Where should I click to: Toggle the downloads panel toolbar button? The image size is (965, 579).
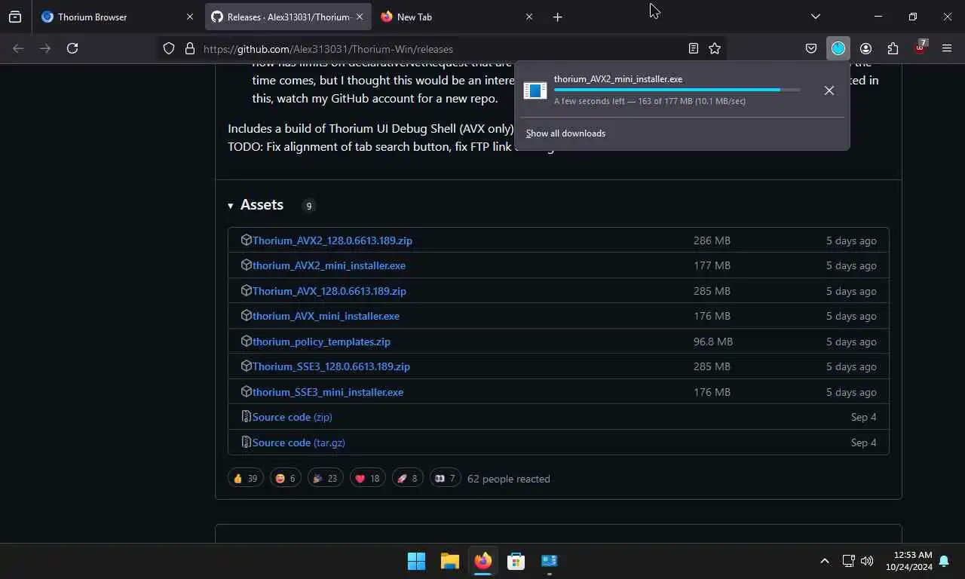pyautogui.click(x=838, y=48)
